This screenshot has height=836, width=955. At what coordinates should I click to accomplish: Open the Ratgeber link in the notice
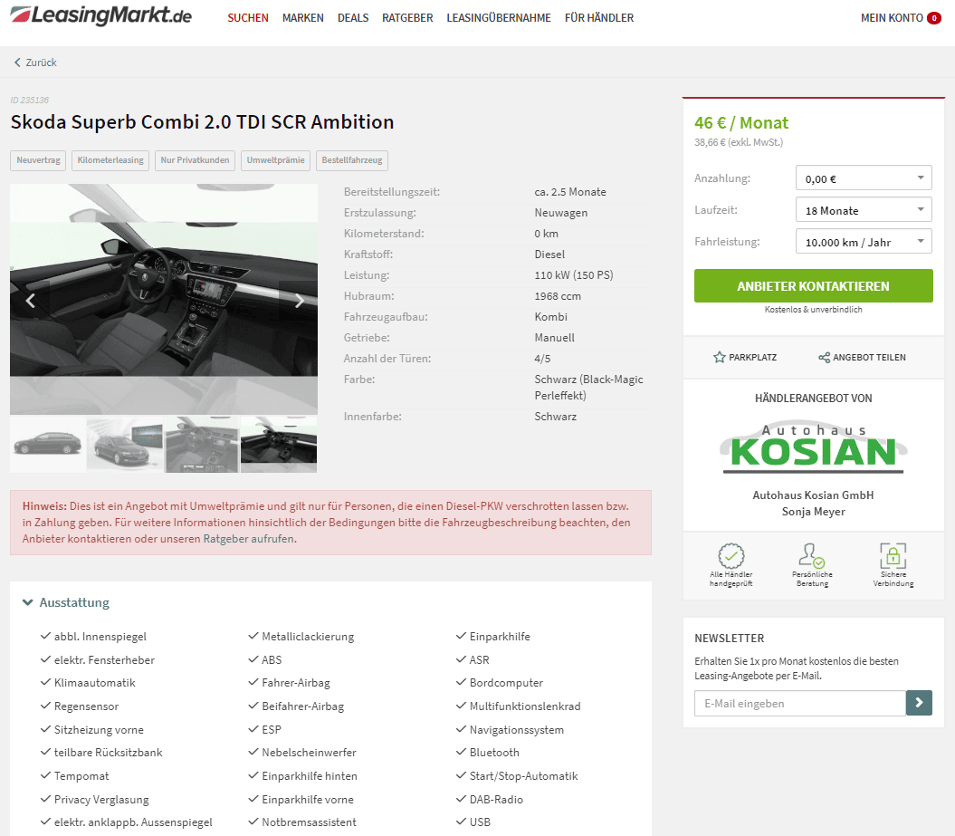(x=225, y=539)
